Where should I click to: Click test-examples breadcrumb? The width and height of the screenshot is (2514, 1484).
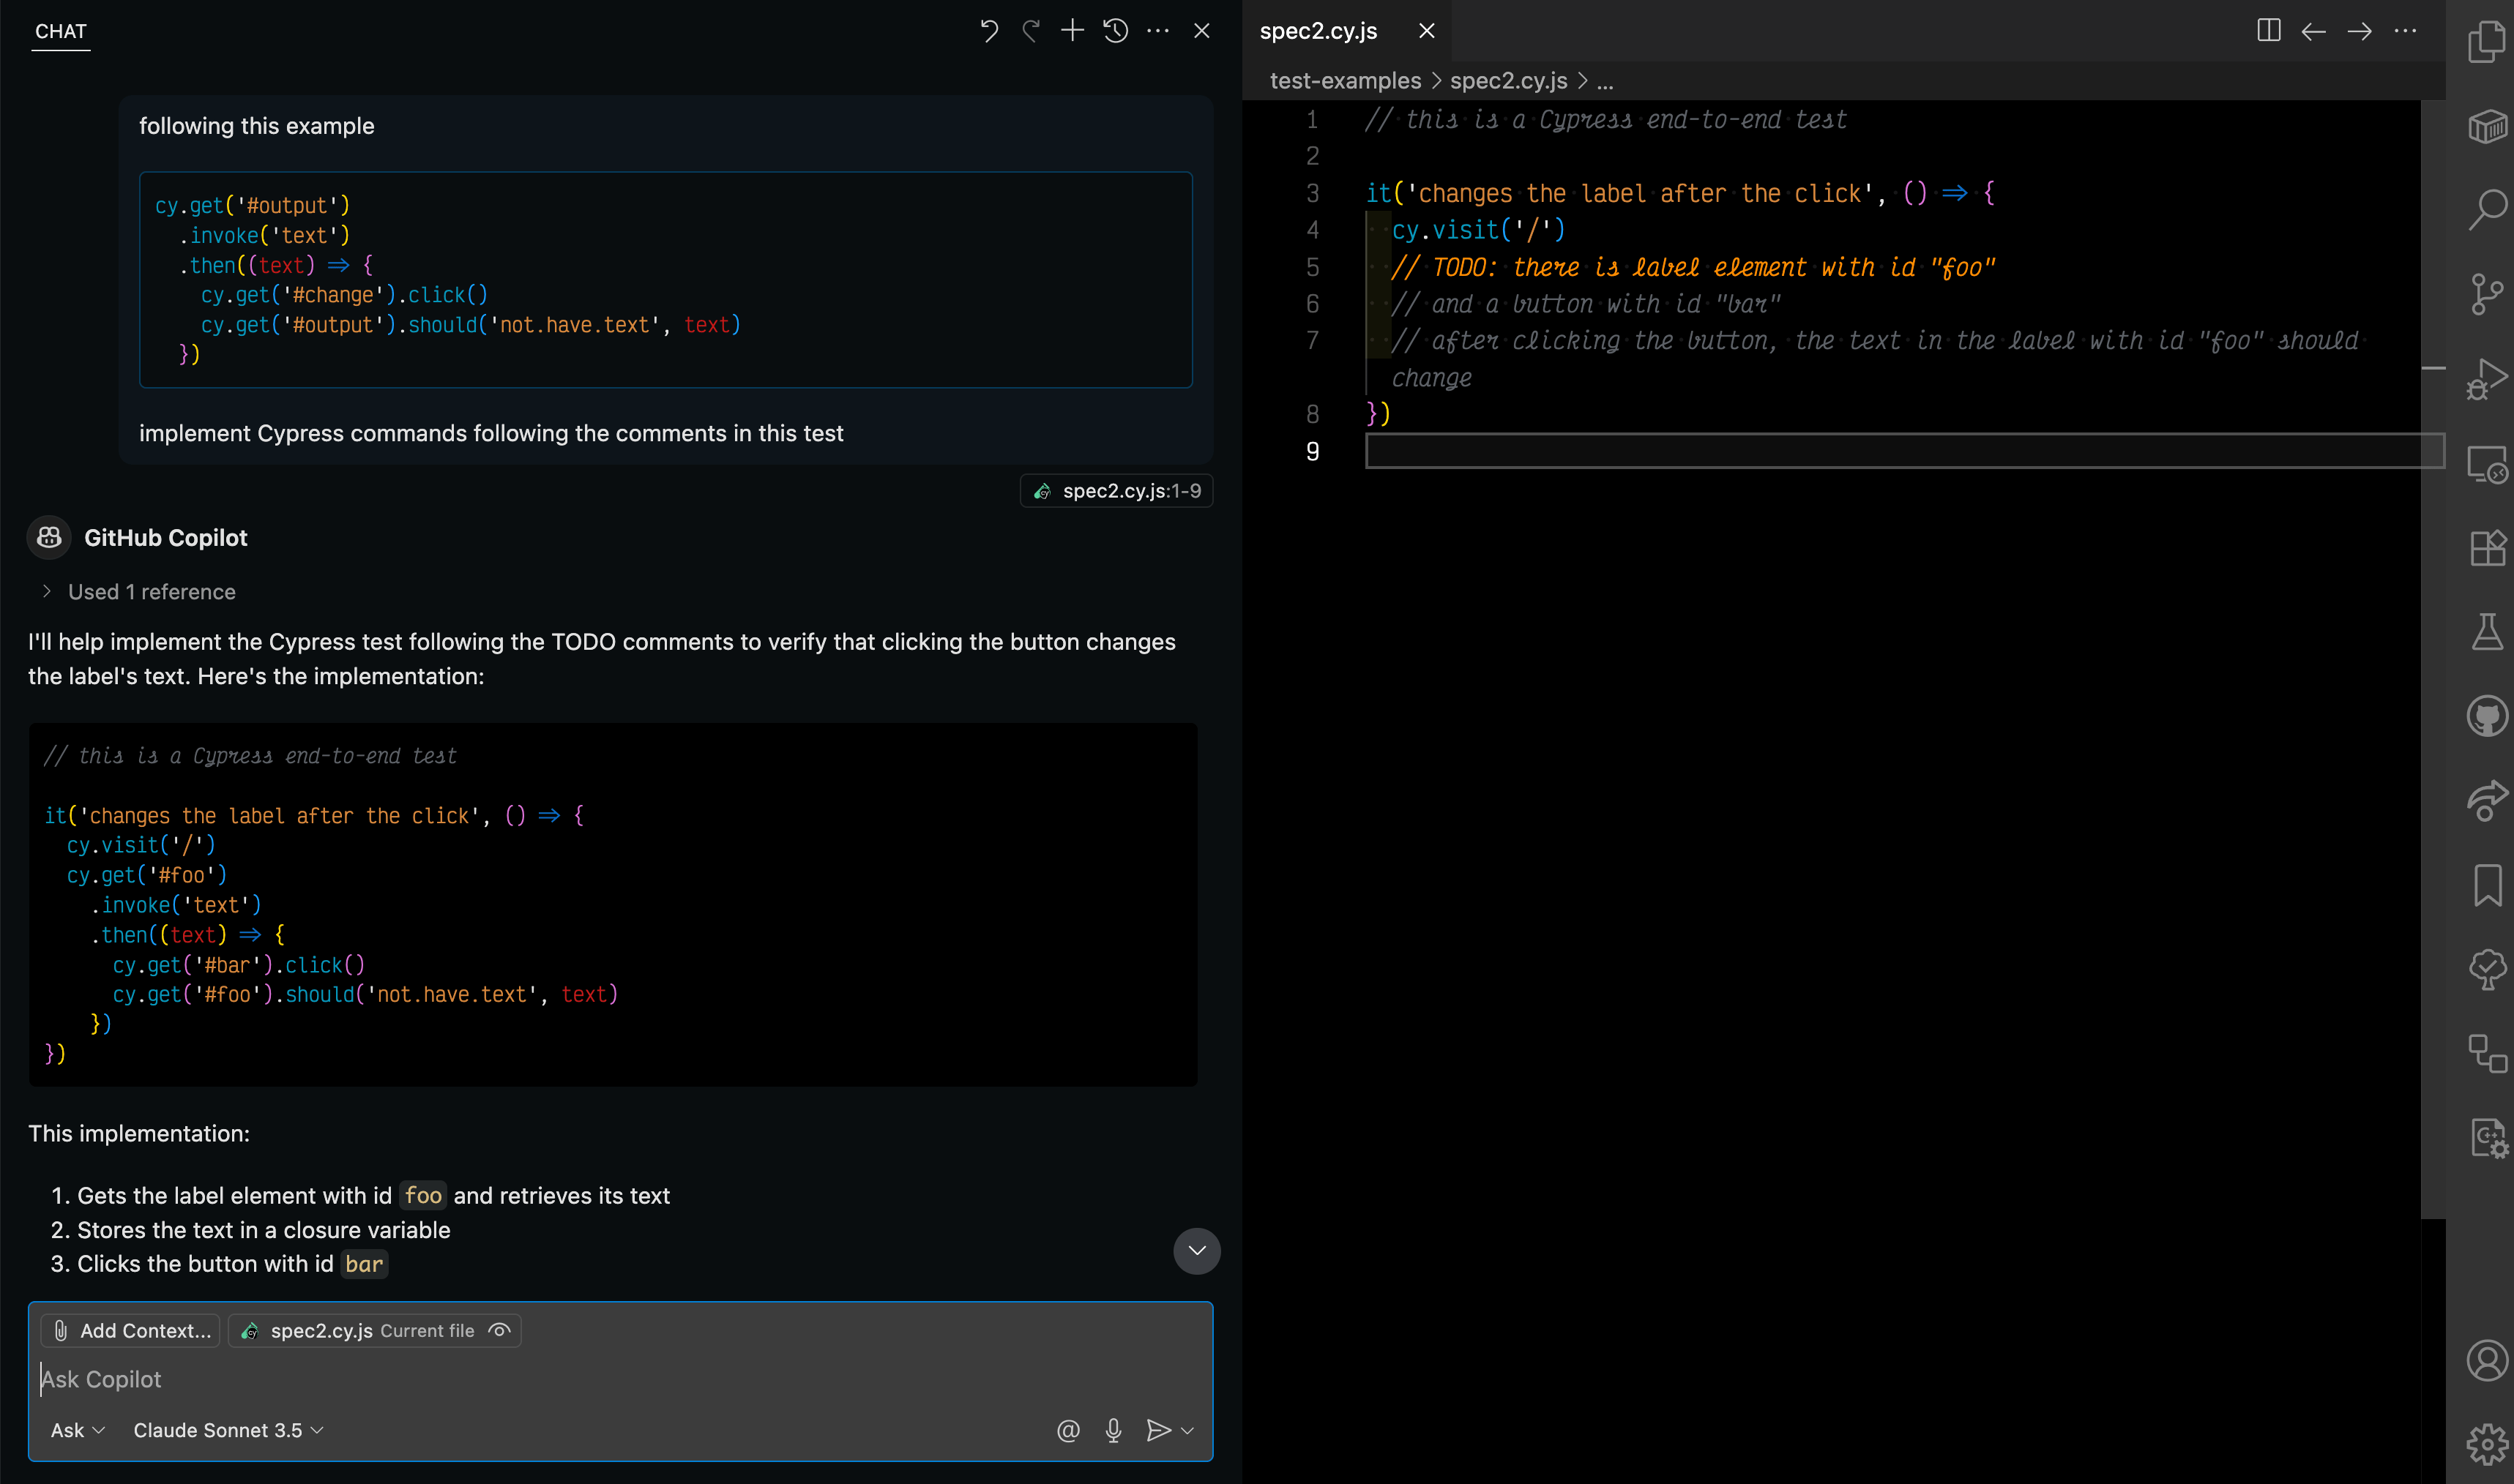1346,81
